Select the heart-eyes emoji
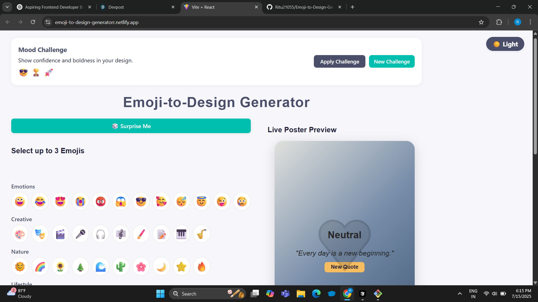 coord(60,201)
